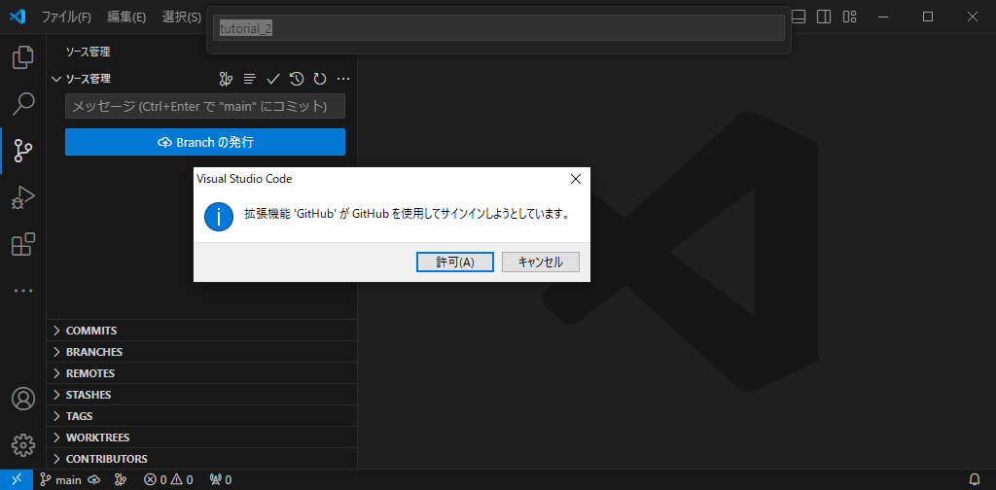Open the GitLens graph icon in status bar
Screen dimensions: 996x490
(120, 480)
